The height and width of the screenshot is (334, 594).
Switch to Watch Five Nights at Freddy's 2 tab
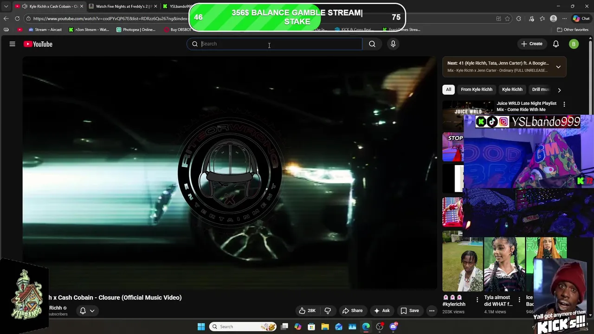(x=123, y=6)
